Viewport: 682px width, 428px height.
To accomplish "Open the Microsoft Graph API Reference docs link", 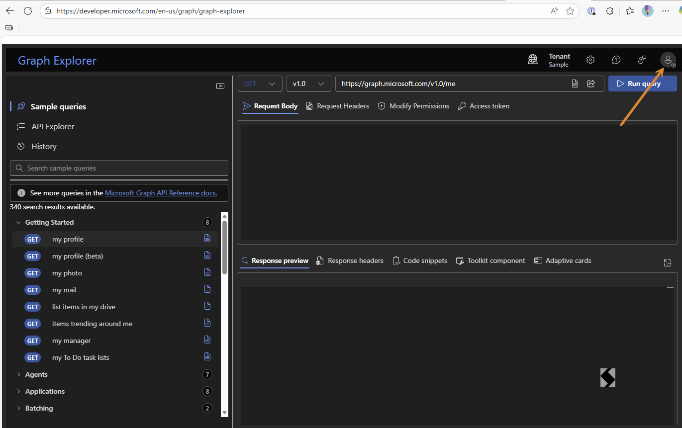I will (161, 193).
